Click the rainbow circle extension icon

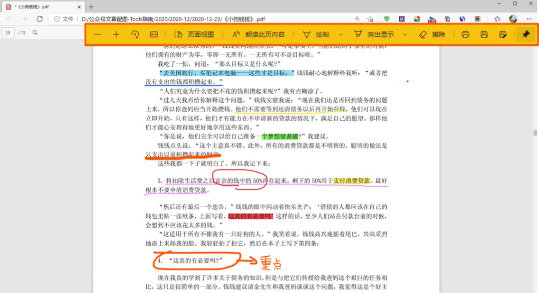[478, 19]
